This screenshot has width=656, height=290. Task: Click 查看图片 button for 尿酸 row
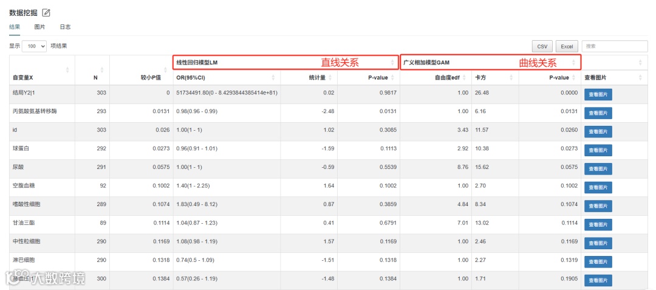[x=598, y=168]
